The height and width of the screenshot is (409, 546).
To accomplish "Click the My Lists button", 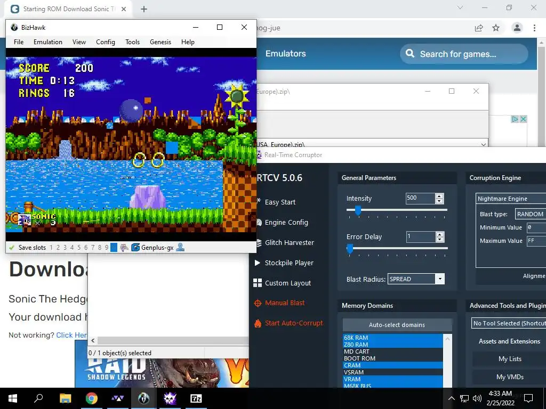I will coord(510,359).
